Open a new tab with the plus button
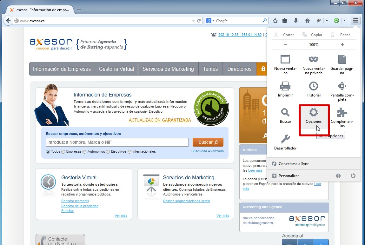 pyautogui.click(x=79, y=10)
